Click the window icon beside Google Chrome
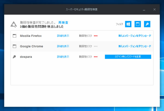 (14, 46)
